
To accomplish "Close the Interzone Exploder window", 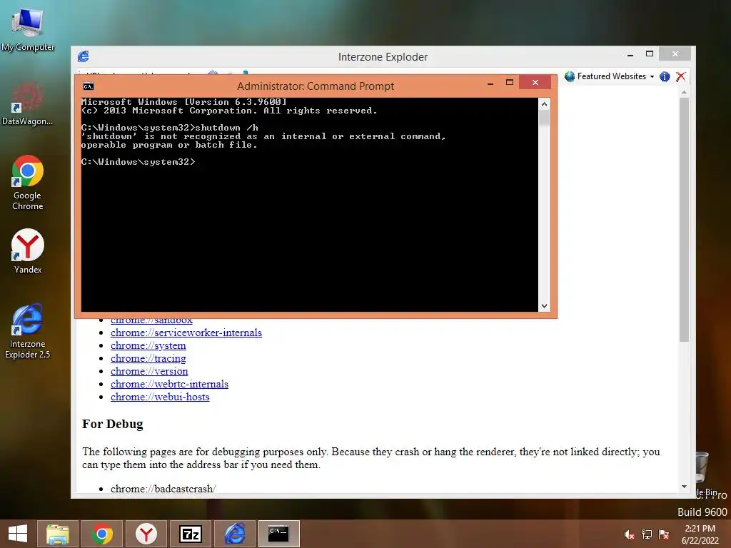I will point(675,54).
